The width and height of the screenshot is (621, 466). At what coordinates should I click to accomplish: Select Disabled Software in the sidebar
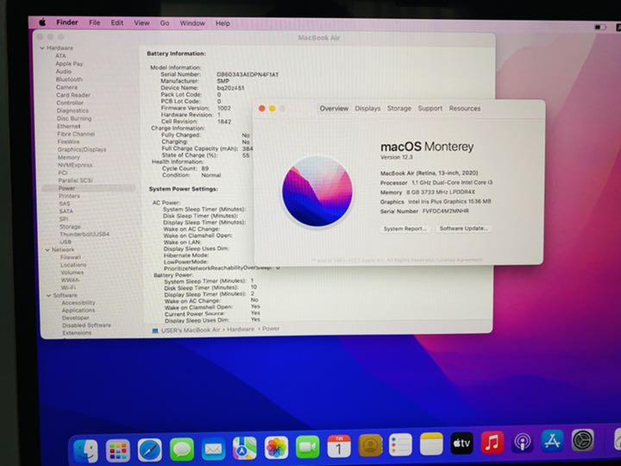coord(86,325)
